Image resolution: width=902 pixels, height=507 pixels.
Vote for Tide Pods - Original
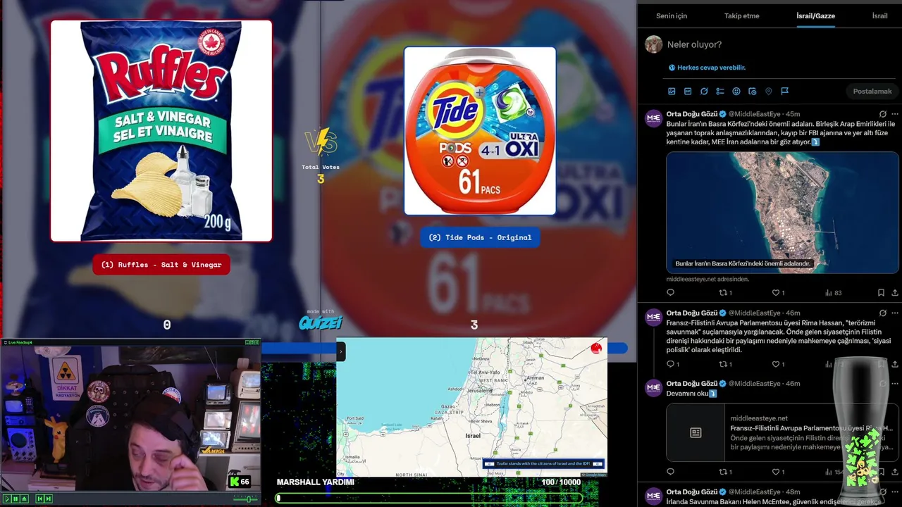point(480,237)
